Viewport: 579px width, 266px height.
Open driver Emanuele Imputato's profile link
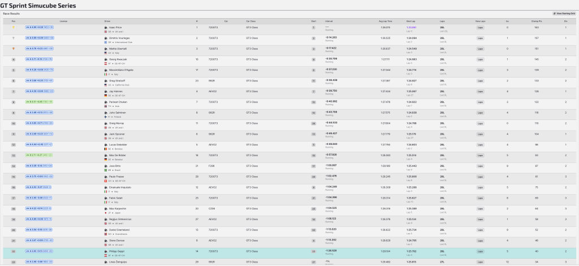pyautogui.click(x=119, y=187)
